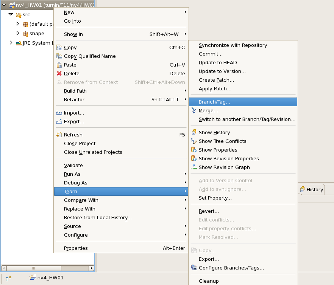The image size is (334, 285).
Task: Click the Refresh icon in context menu
Action: pyautogui.click(x=59, y=135)
